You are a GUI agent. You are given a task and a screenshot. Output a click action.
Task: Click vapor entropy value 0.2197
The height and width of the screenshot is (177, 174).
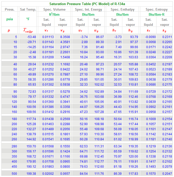[167, 64]
